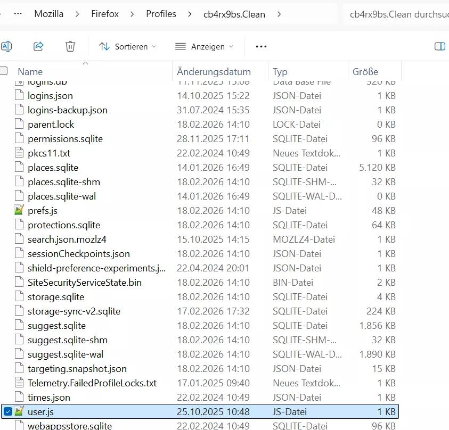The image size is (449, 430).
Task: Click date 28.11.2025 17:11 of permissions.sqlite
Action: coord(213,139)
